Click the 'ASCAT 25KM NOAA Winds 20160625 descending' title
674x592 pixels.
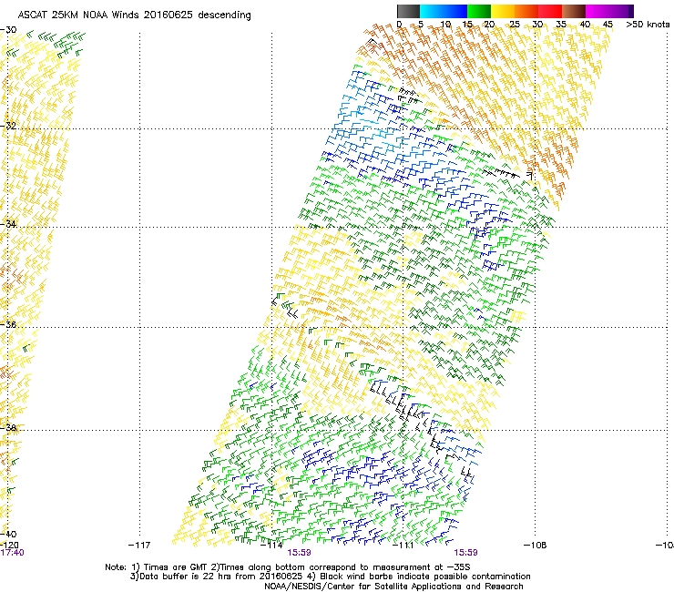(x=135, y=15)
